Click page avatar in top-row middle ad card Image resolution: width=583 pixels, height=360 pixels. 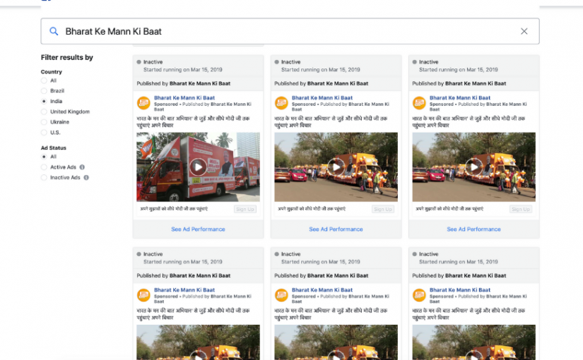coord(281,103)
